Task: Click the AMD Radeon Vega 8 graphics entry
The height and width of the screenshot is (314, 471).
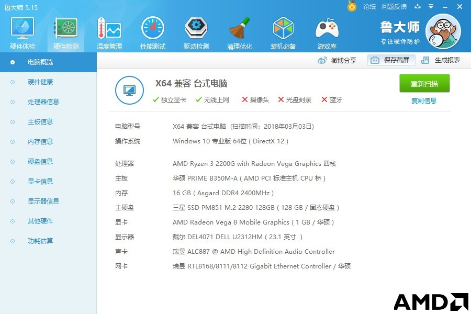Action: (x=253, y=222)
